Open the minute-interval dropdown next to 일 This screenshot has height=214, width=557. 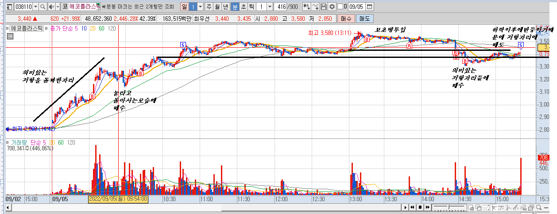pyautogui.click(x=201, y=7)
